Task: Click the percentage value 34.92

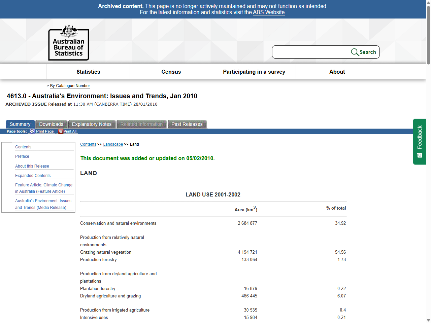Action: click(340, 223)
